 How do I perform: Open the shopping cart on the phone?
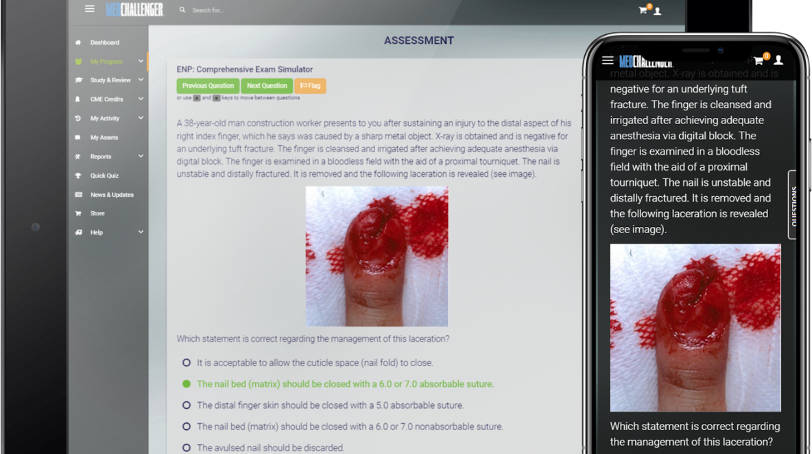click(x=759, y=60)
